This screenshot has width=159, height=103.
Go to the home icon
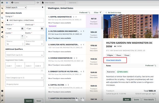2,3
